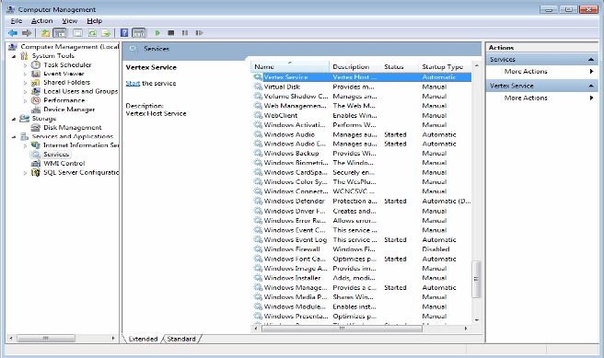Image resolution: width=604 pixels, height=358 pixels.
Task: Select the Windows Event Log service row
Action: 362,240
